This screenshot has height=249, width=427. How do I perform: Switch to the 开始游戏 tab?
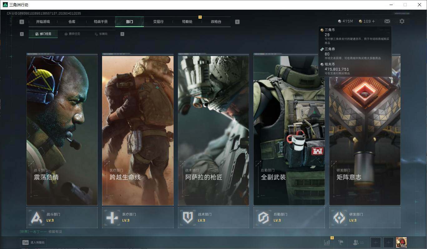43,22
